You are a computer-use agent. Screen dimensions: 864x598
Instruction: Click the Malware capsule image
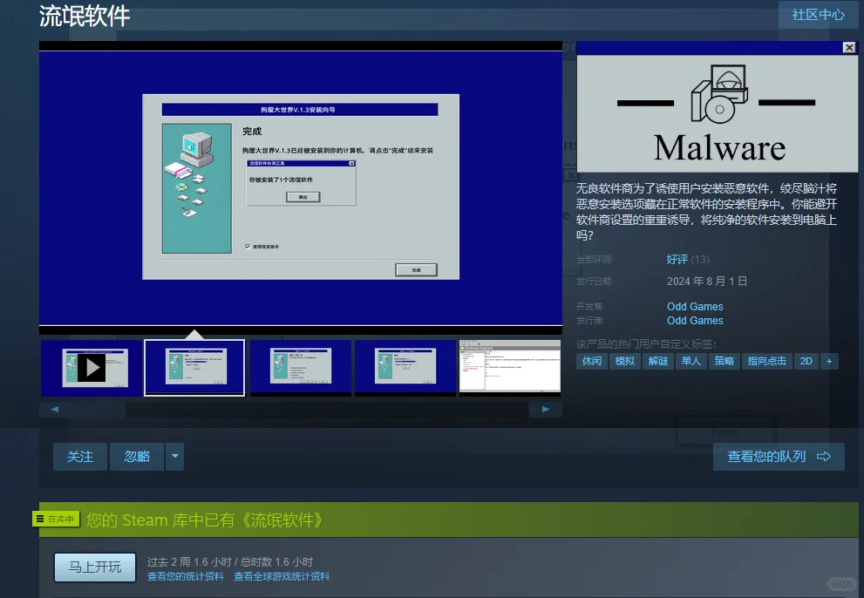718,107
